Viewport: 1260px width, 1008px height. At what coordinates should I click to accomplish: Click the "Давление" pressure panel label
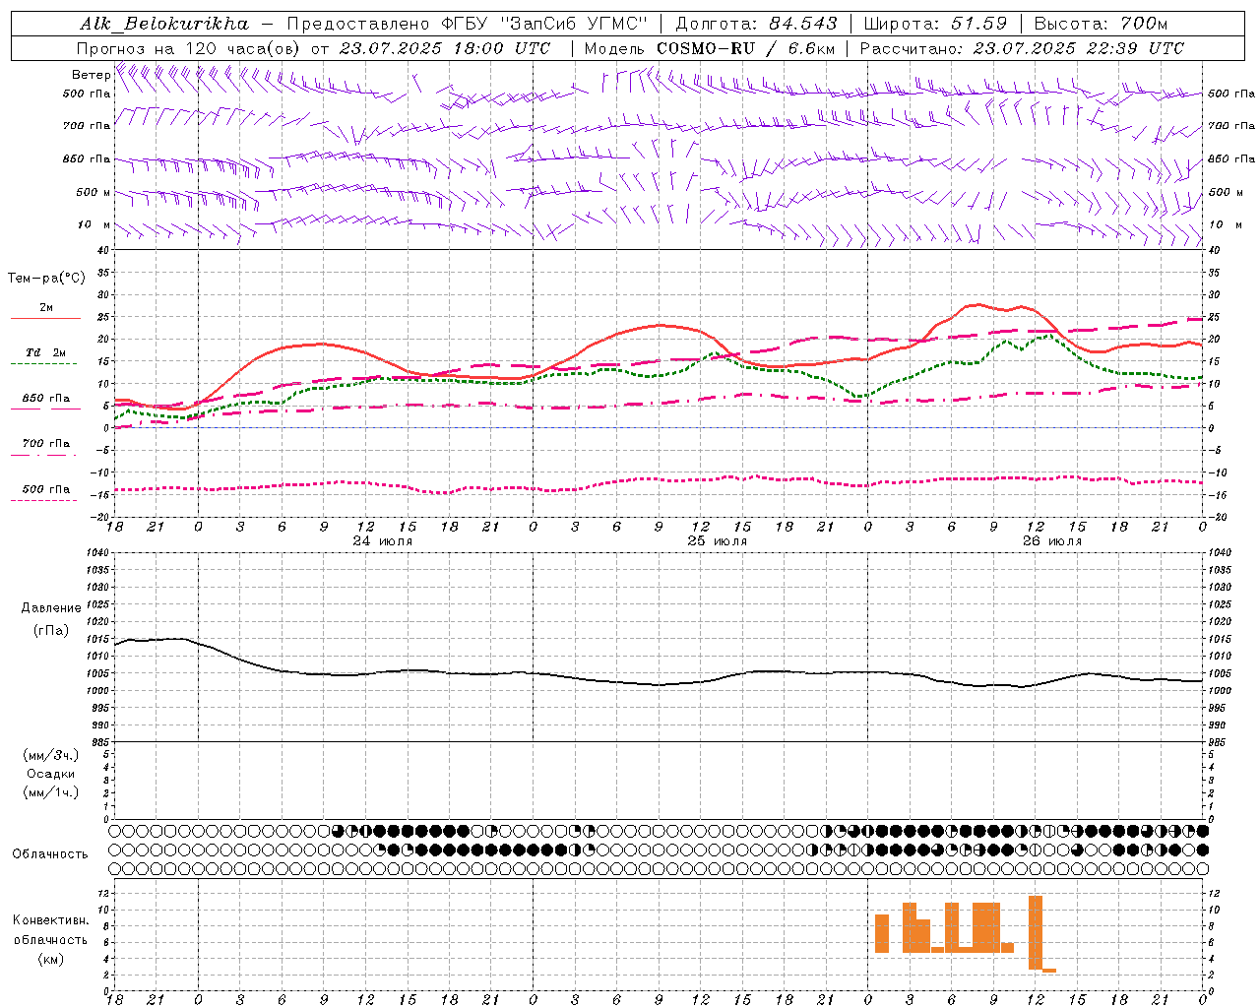(51, 608)
